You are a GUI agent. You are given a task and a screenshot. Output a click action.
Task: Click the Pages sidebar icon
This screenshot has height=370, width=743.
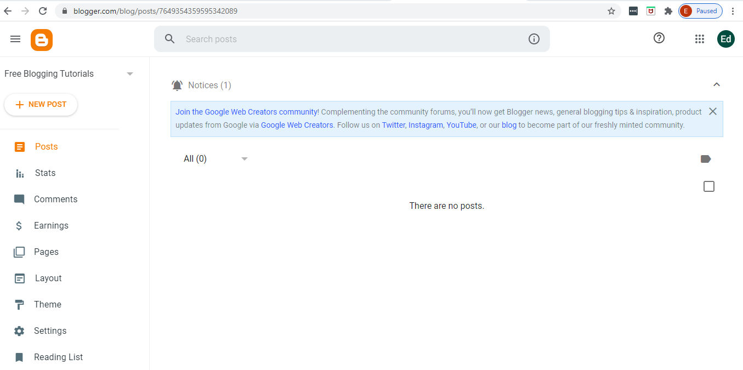coord(19,252)
